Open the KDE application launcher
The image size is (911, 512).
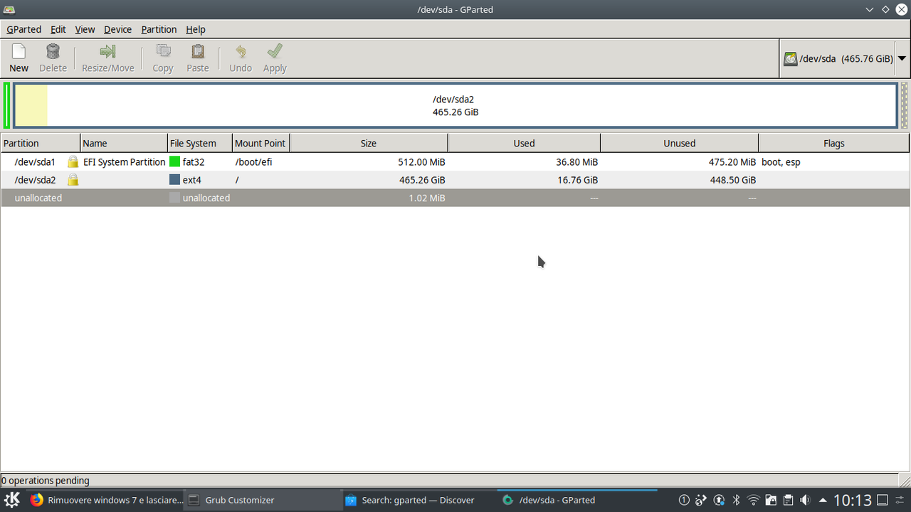12,500
